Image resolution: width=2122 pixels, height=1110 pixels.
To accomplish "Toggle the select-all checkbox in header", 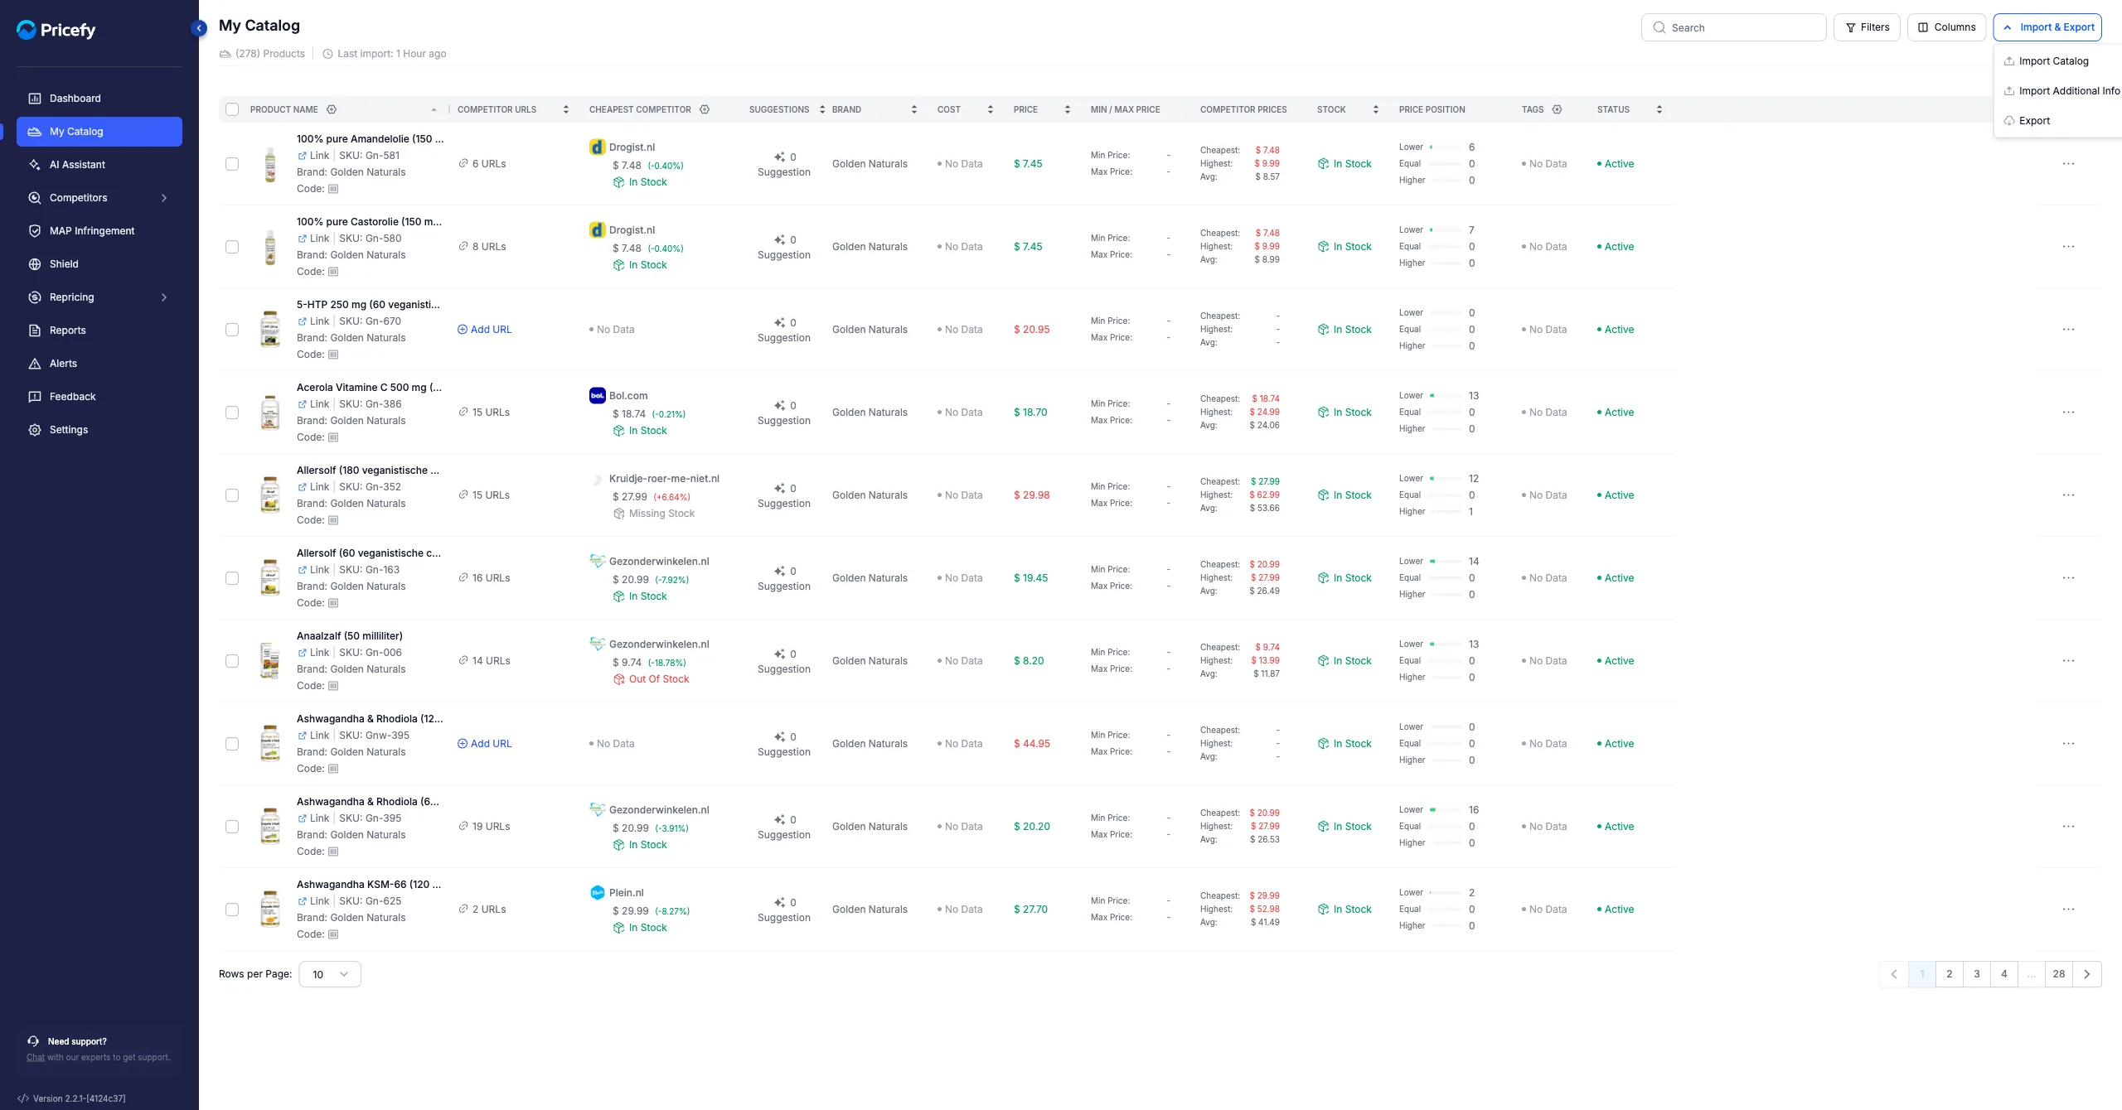I will tap(232, 109).
